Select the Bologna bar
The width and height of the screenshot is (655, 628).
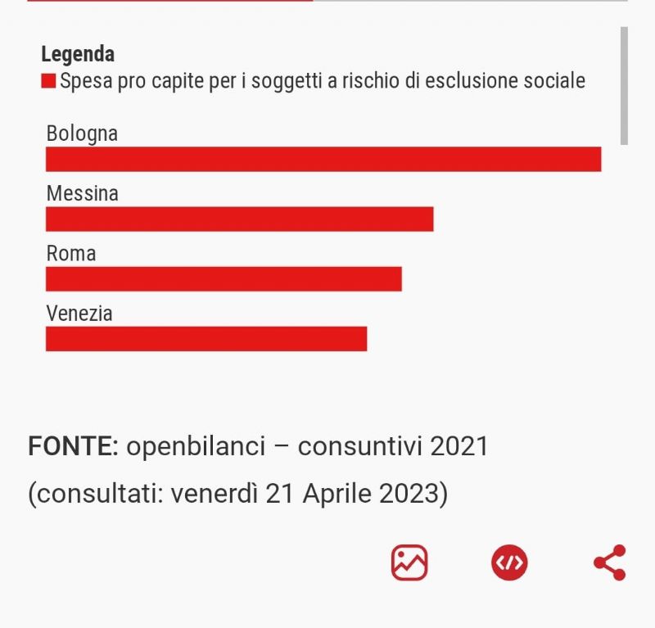coord(323,159)
